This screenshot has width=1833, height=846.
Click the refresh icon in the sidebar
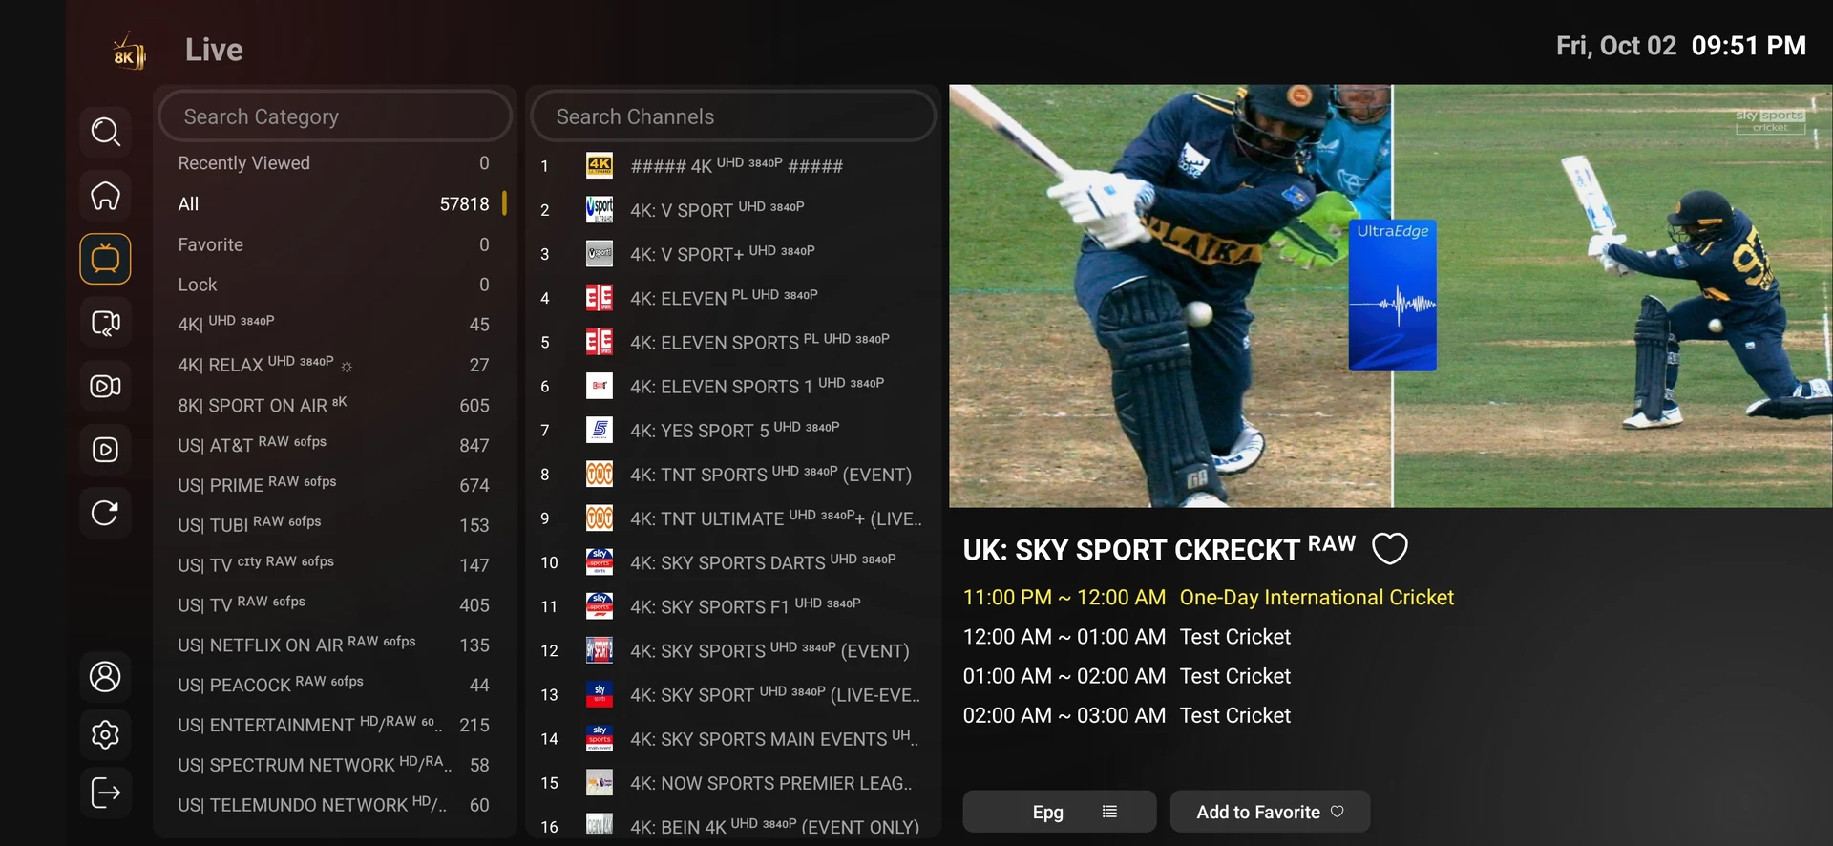(105, 513)
